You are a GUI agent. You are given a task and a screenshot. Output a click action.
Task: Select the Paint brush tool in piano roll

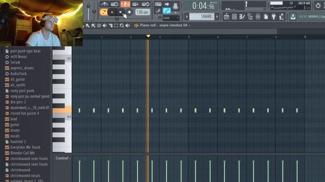click(x=93, y=25)
